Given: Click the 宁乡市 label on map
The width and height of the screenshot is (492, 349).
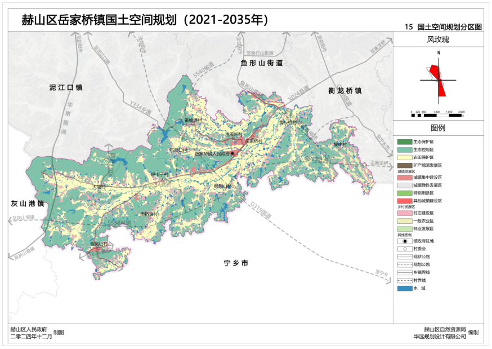Looking at the screenshot, I should pos(236,264).
